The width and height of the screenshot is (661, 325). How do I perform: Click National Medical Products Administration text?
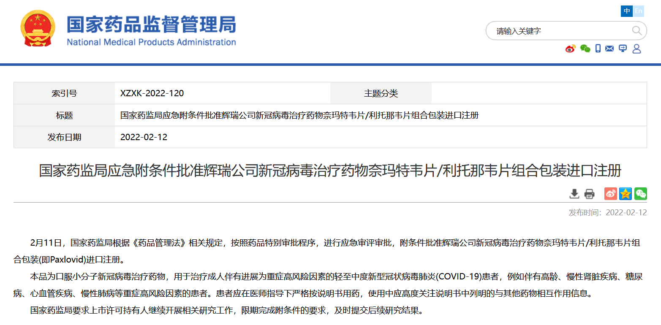151,42
